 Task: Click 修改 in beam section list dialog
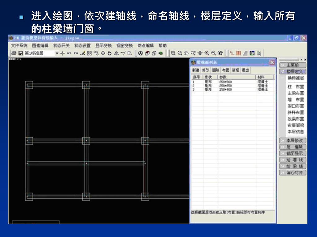pos(206,70)
